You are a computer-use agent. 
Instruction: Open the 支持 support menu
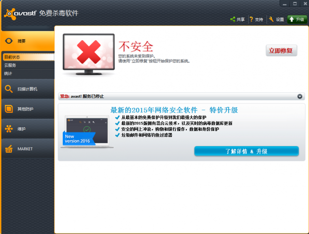pos(256,19)
